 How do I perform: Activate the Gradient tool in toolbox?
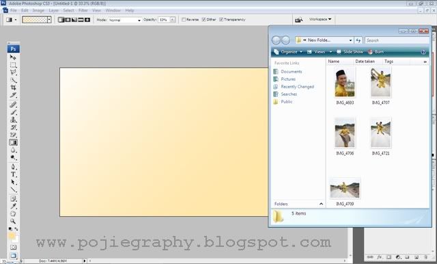click(13, 142)
